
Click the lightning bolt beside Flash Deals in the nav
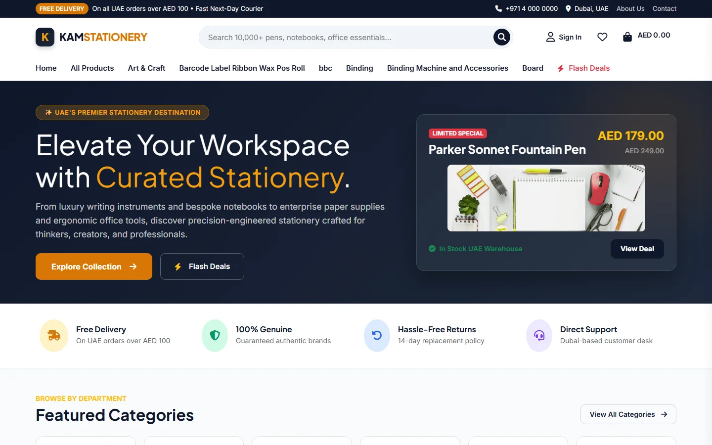pyautogui.click(x=561, y=68)
